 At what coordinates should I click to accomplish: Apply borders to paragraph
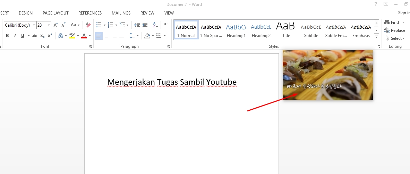(x=159, y=36)
